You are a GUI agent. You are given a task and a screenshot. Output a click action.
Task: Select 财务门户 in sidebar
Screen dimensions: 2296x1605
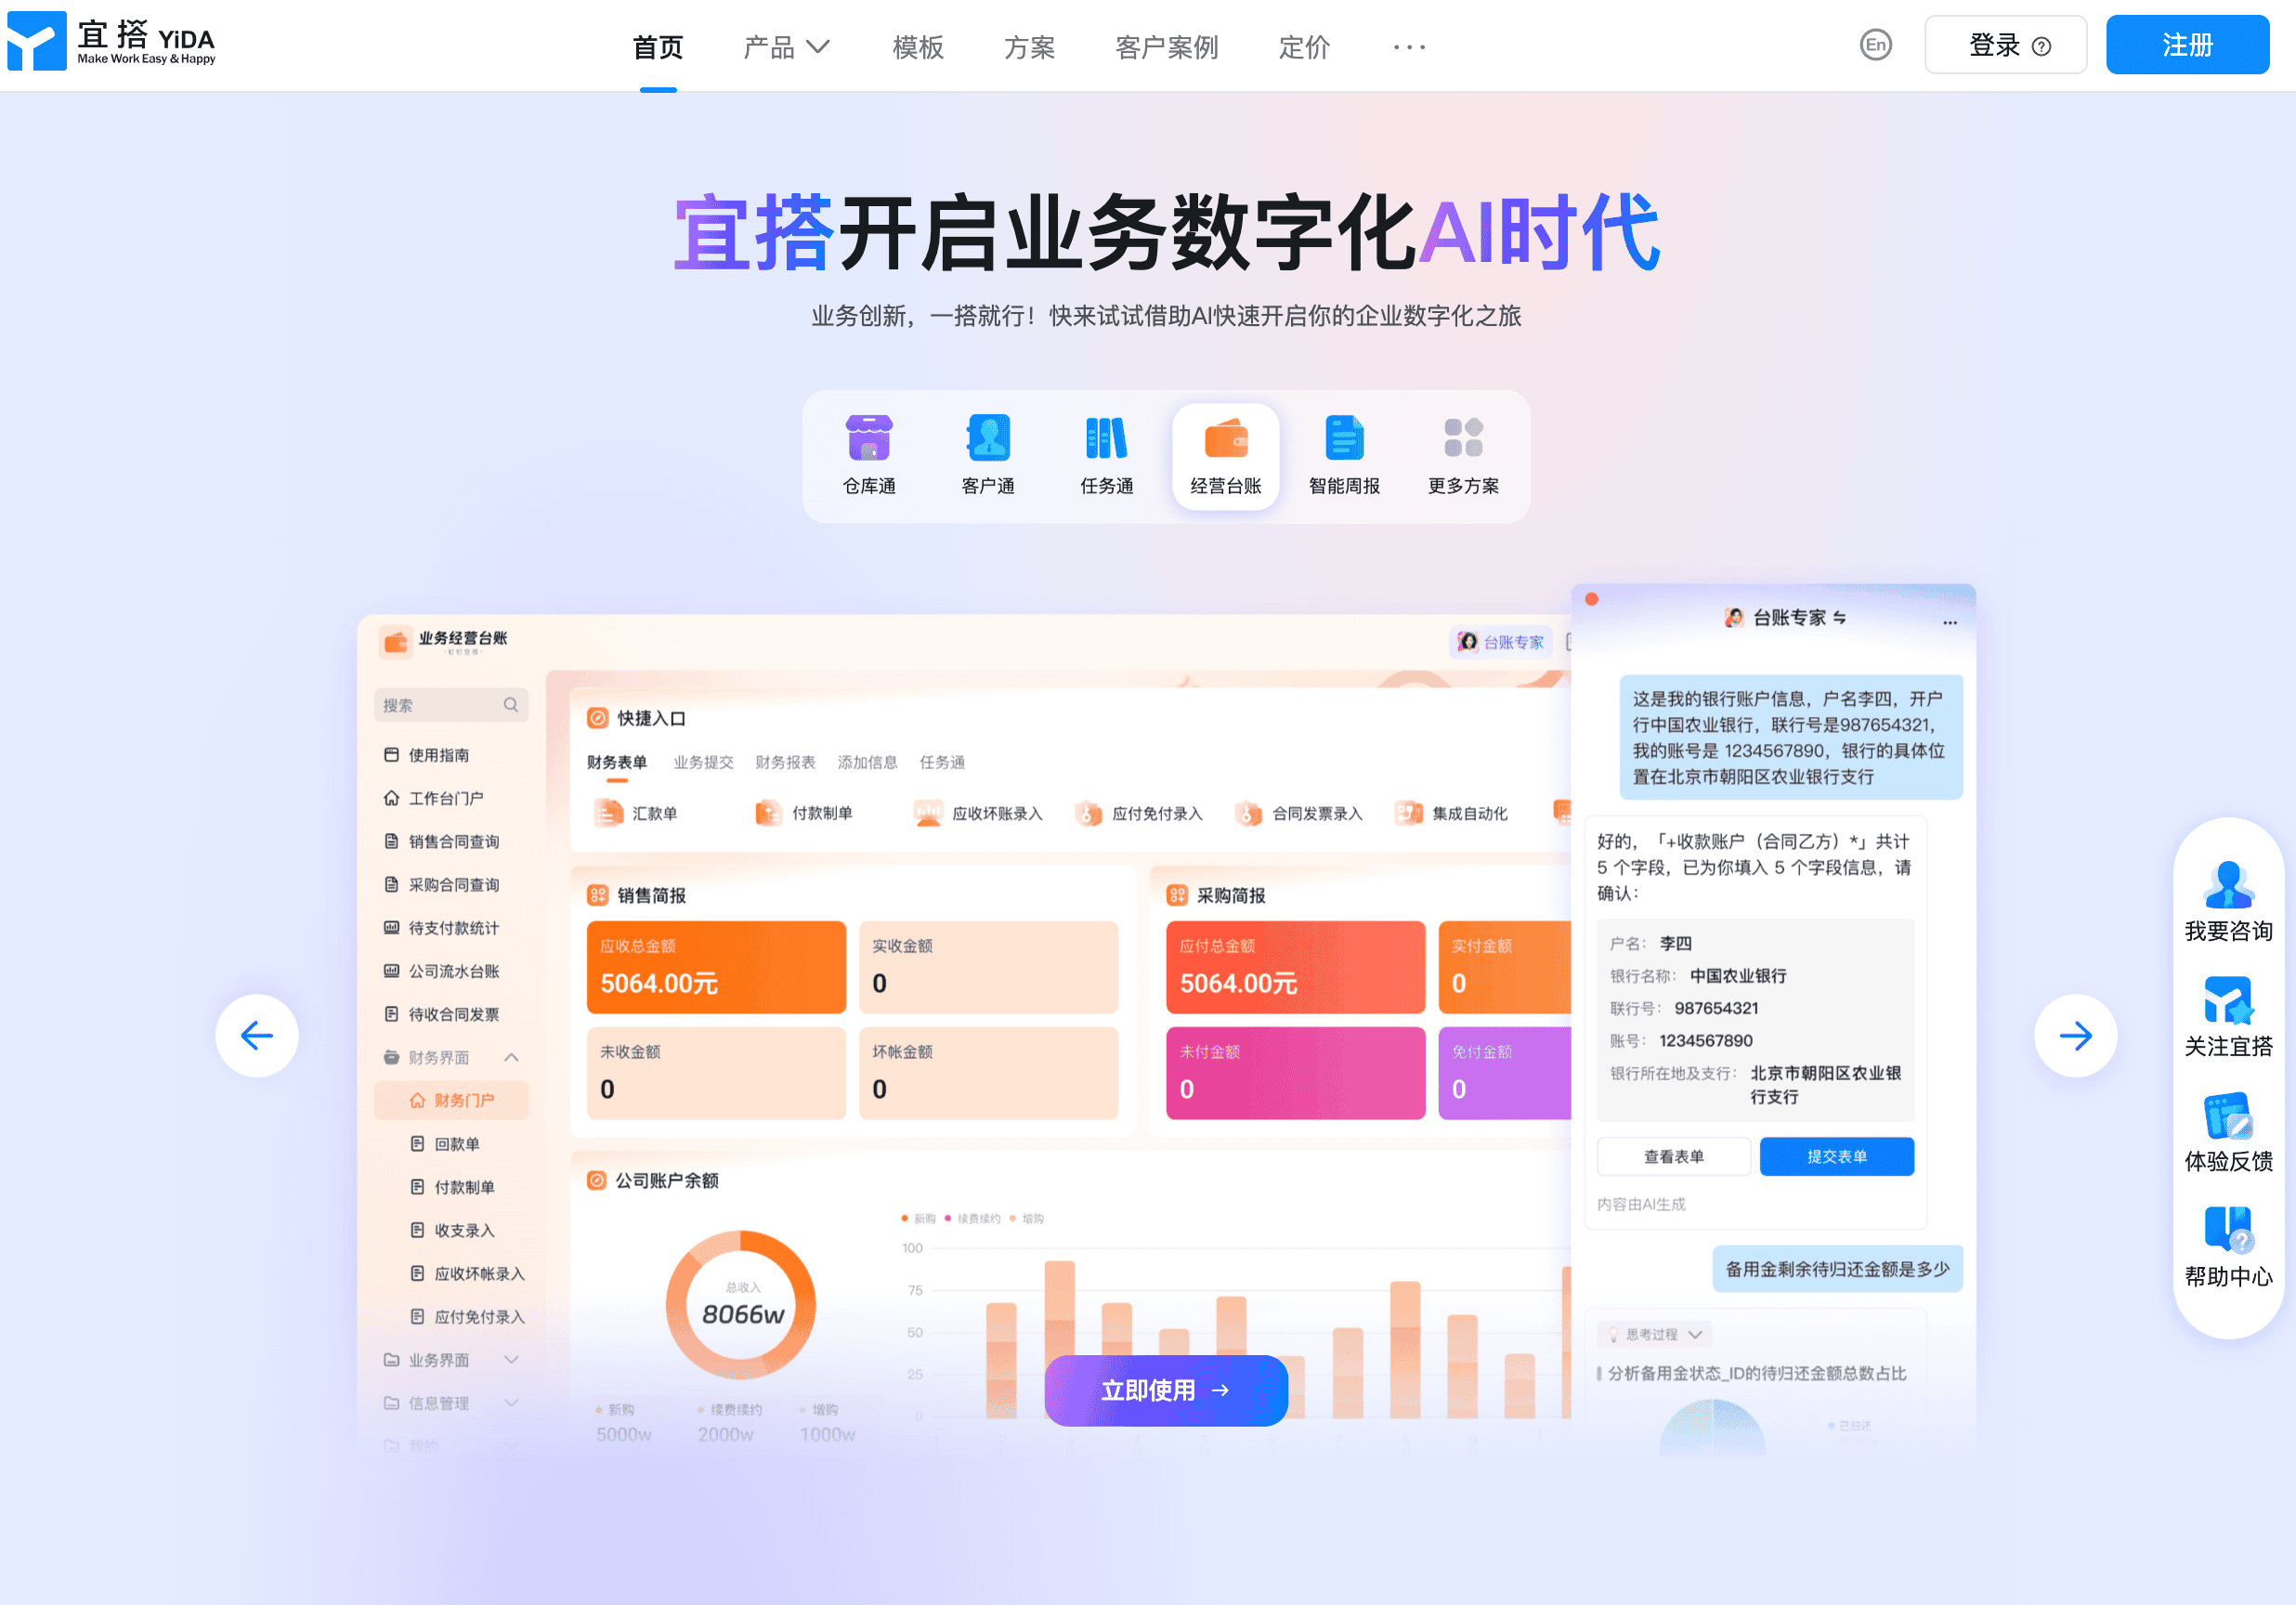click(451, 1100)
